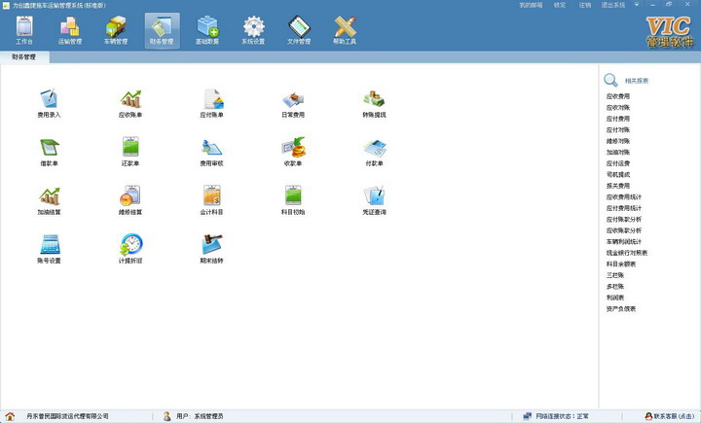701x423 pixels.
Task: Open the 运输管理 transport management module
Action: (x=70, y=30)
